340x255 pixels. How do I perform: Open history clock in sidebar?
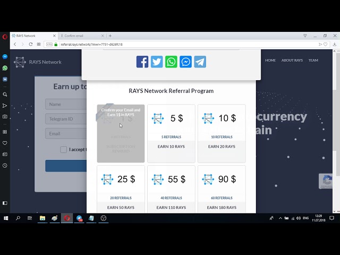(5, 166)
